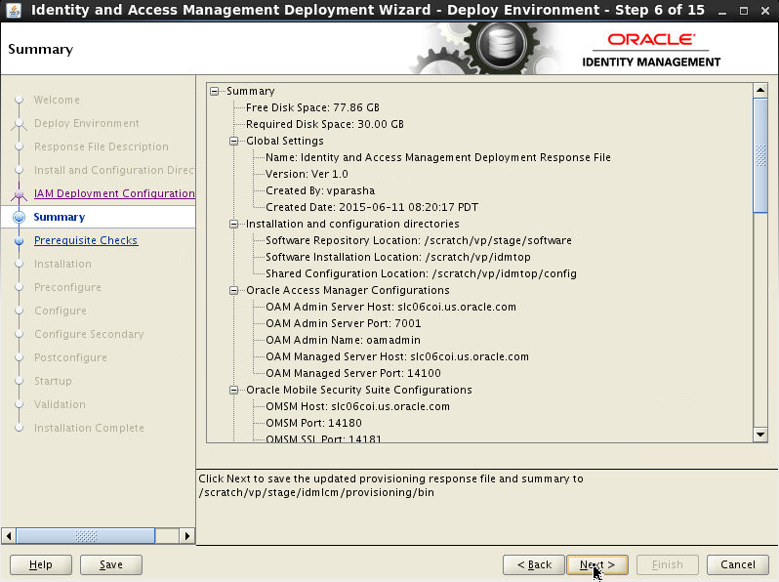779x582 pixels.
Task: Click the Prerequisite Checks step bullet icon
Action: click(19, 240)
